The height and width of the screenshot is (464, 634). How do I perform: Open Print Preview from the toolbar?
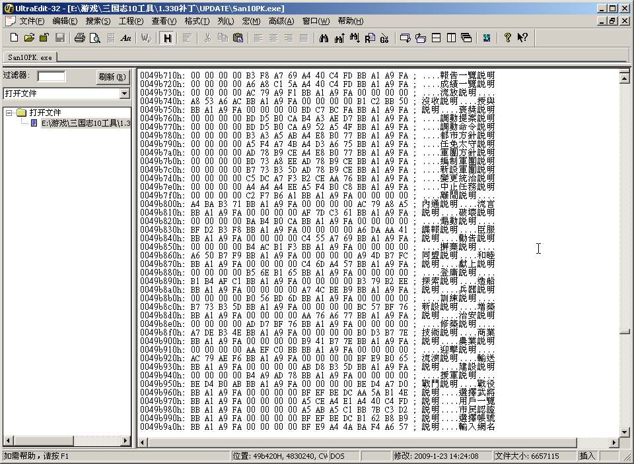pos(95,38)
